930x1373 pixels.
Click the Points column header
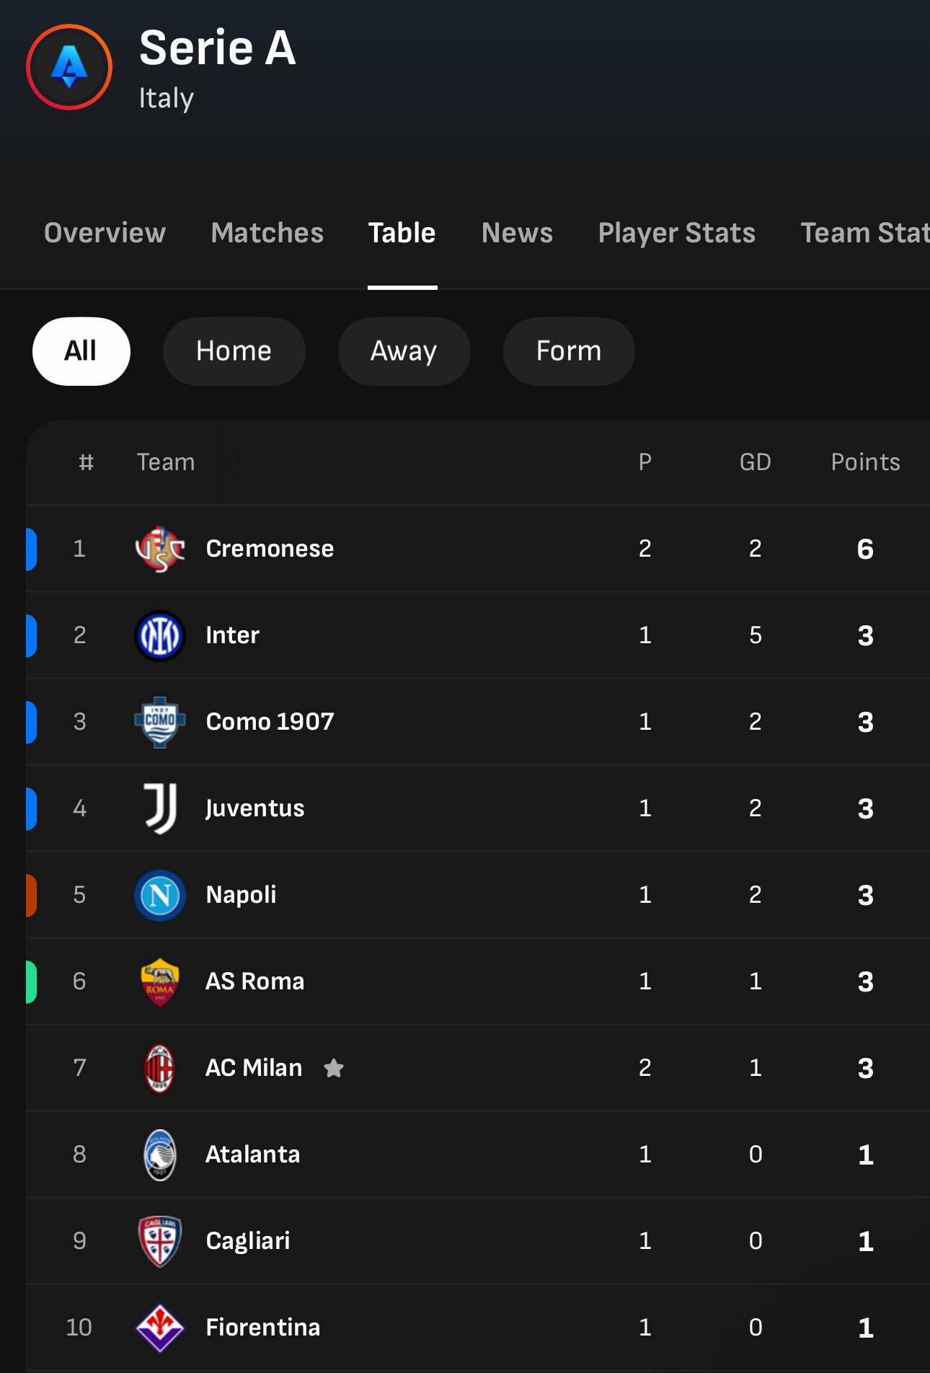click(x=865, y=462)
